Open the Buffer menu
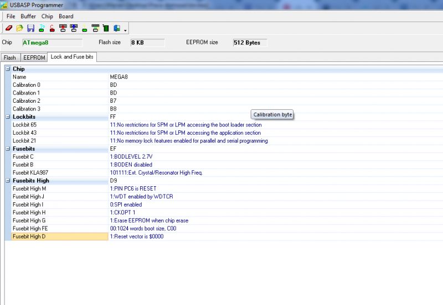This screenshot has width=443, height=305. pyautogui.click(x=28, y=17)
